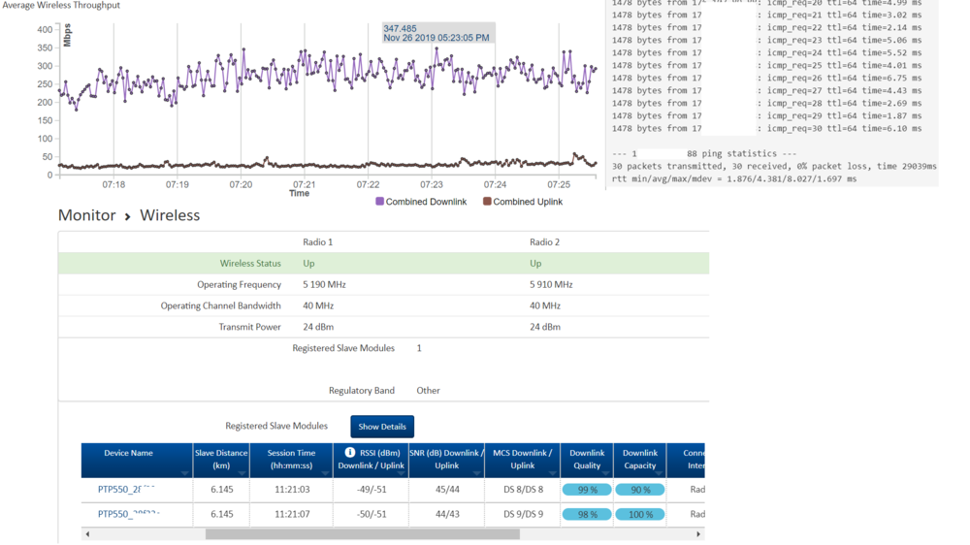Click the Downlink Capacity sort arrow

tap(659, 473)
